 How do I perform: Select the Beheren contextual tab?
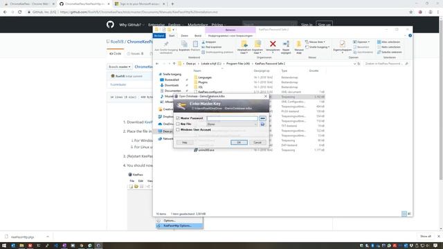pyautogui.click(x=230, y=30)
